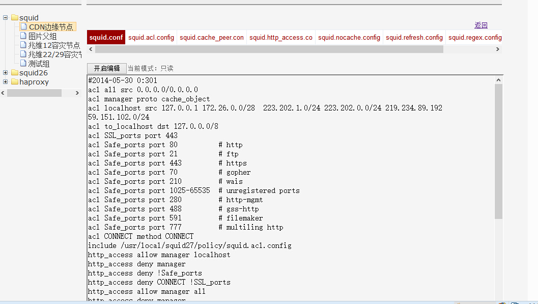Click the 'Safe_ports port 21 # ftp' line

[x=163, y=154]
